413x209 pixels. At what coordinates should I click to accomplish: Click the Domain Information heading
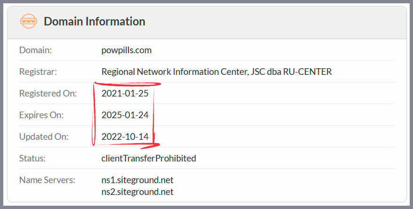95,21
